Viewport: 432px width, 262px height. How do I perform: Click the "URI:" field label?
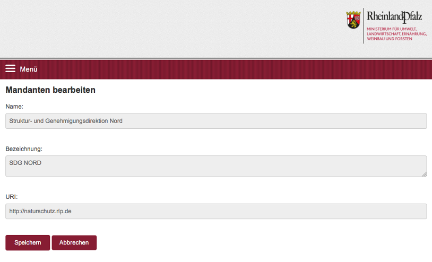12,197
